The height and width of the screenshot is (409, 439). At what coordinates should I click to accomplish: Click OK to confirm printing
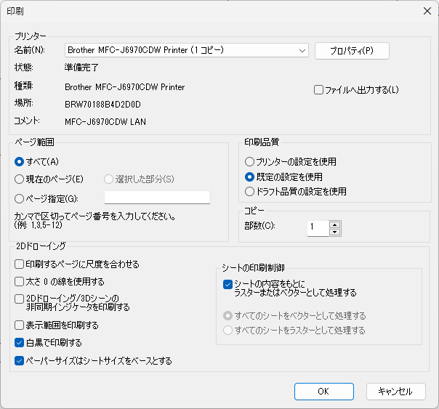(323, 391)
